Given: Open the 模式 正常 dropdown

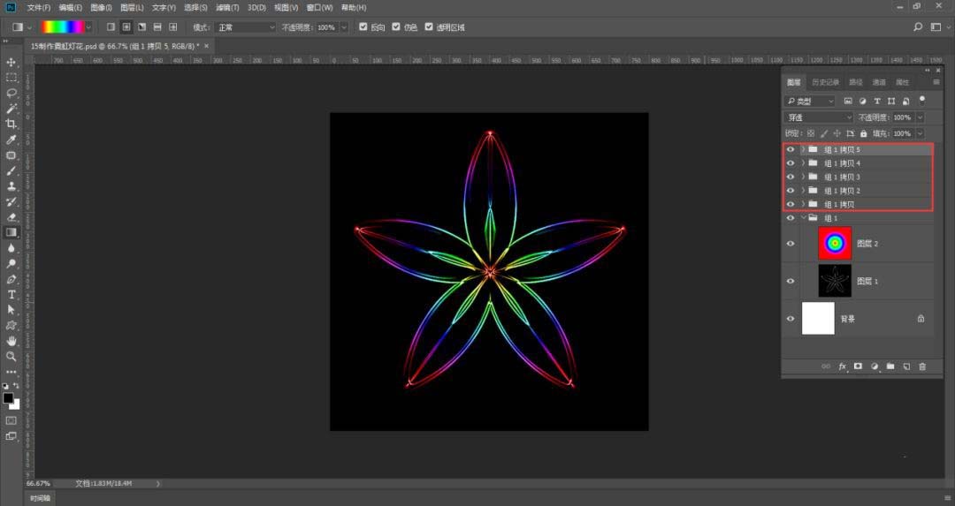Looking at the screenshot, I should tap(247, 27).
